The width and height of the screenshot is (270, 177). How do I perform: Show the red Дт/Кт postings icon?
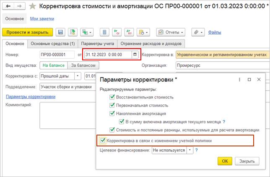pos(129,32)
